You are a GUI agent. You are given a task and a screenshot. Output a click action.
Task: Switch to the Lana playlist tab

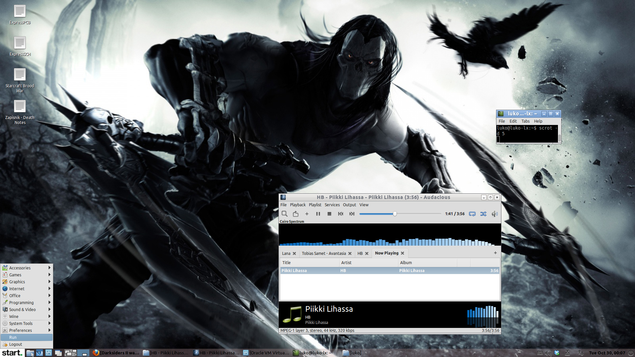(x=286, y=254)
